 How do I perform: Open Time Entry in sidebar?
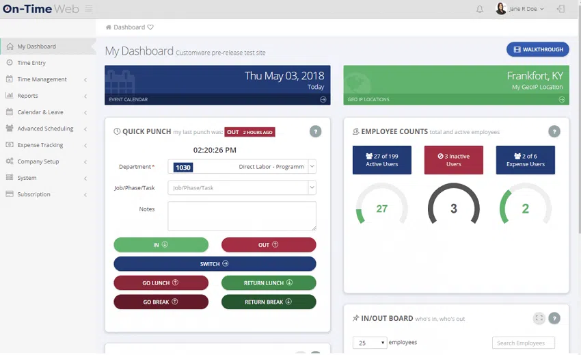pyautogui.click(x=31, y=63)
